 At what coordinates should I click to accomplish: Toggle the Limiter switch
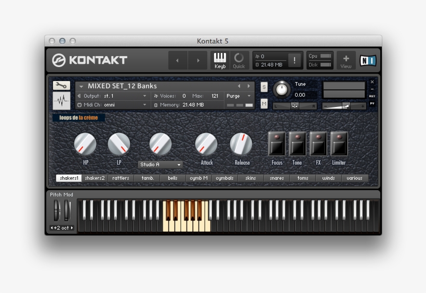[x=339, y=144]
